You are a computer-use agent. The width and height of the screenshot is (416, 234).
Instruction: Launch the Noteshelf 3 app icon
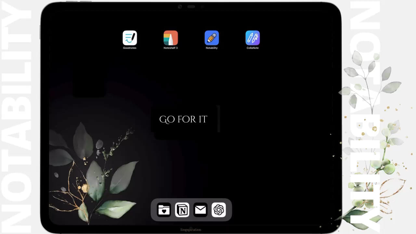171,38
